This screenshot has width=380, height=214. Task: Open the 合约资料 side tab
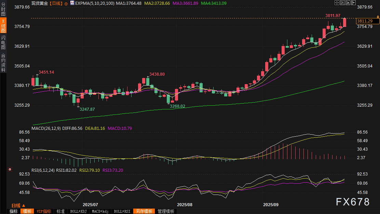tap(3, 62)
